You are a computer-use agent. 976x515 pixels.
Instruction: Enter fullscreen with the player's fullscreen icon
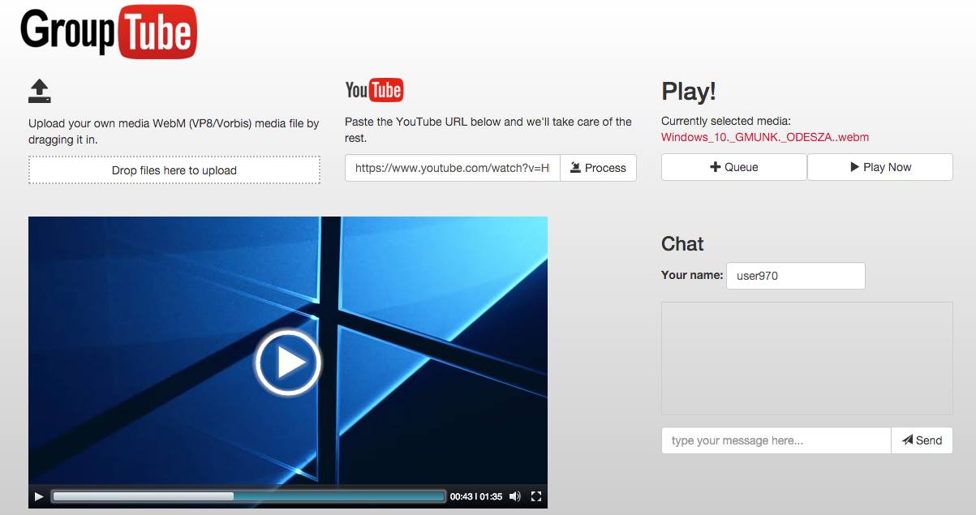coord(535,496)
